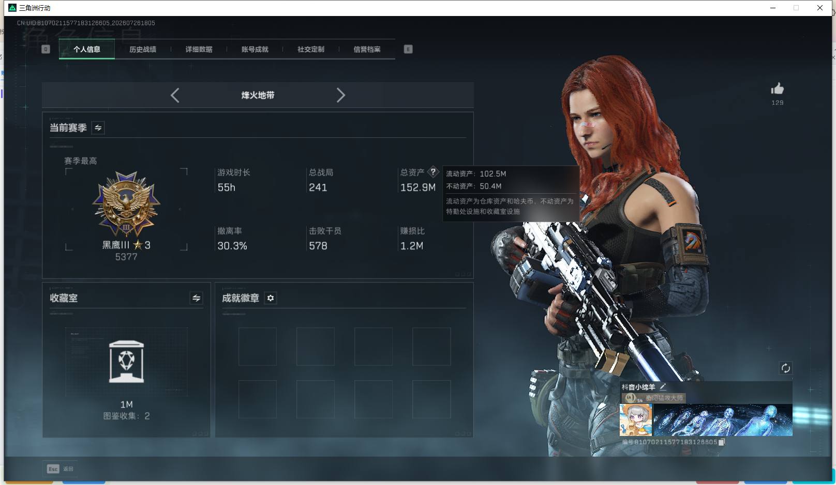Toggle the 收藏室 swap icon

[197, 298]
